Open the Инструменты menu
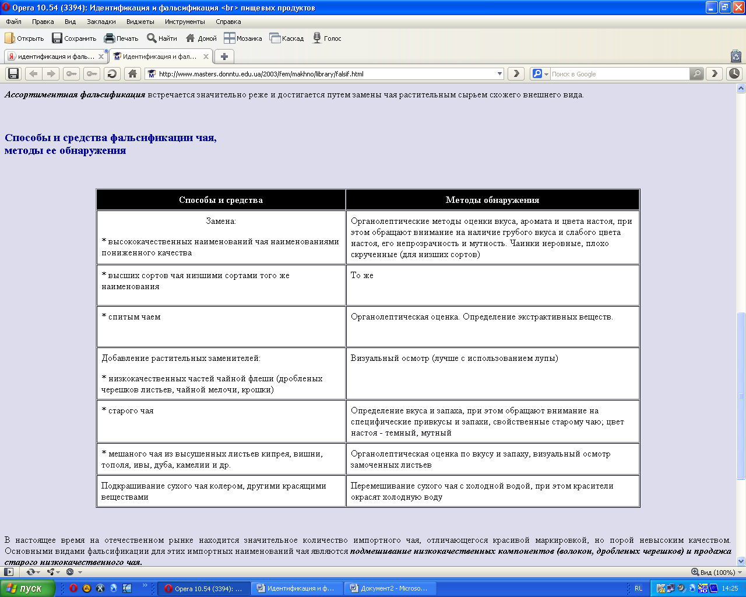746x597 pixels. point(185,22)
